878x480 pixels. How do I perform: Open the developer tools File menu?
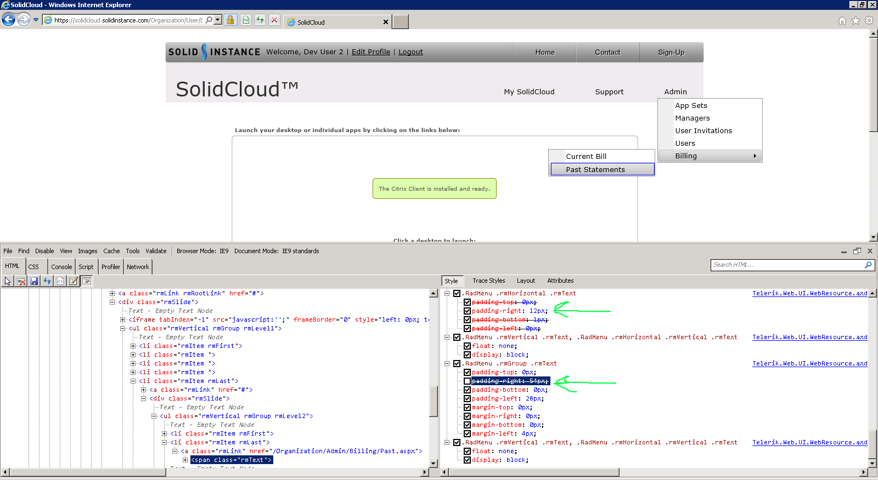click(x=8, y=251)
